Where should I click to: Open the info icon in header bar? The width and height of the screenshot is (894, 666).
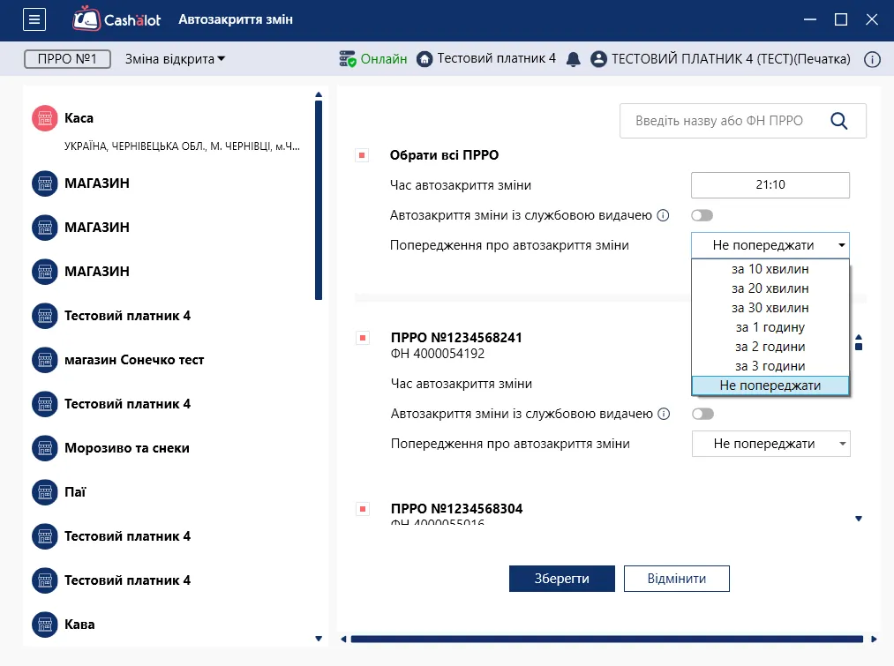[872, 59]
